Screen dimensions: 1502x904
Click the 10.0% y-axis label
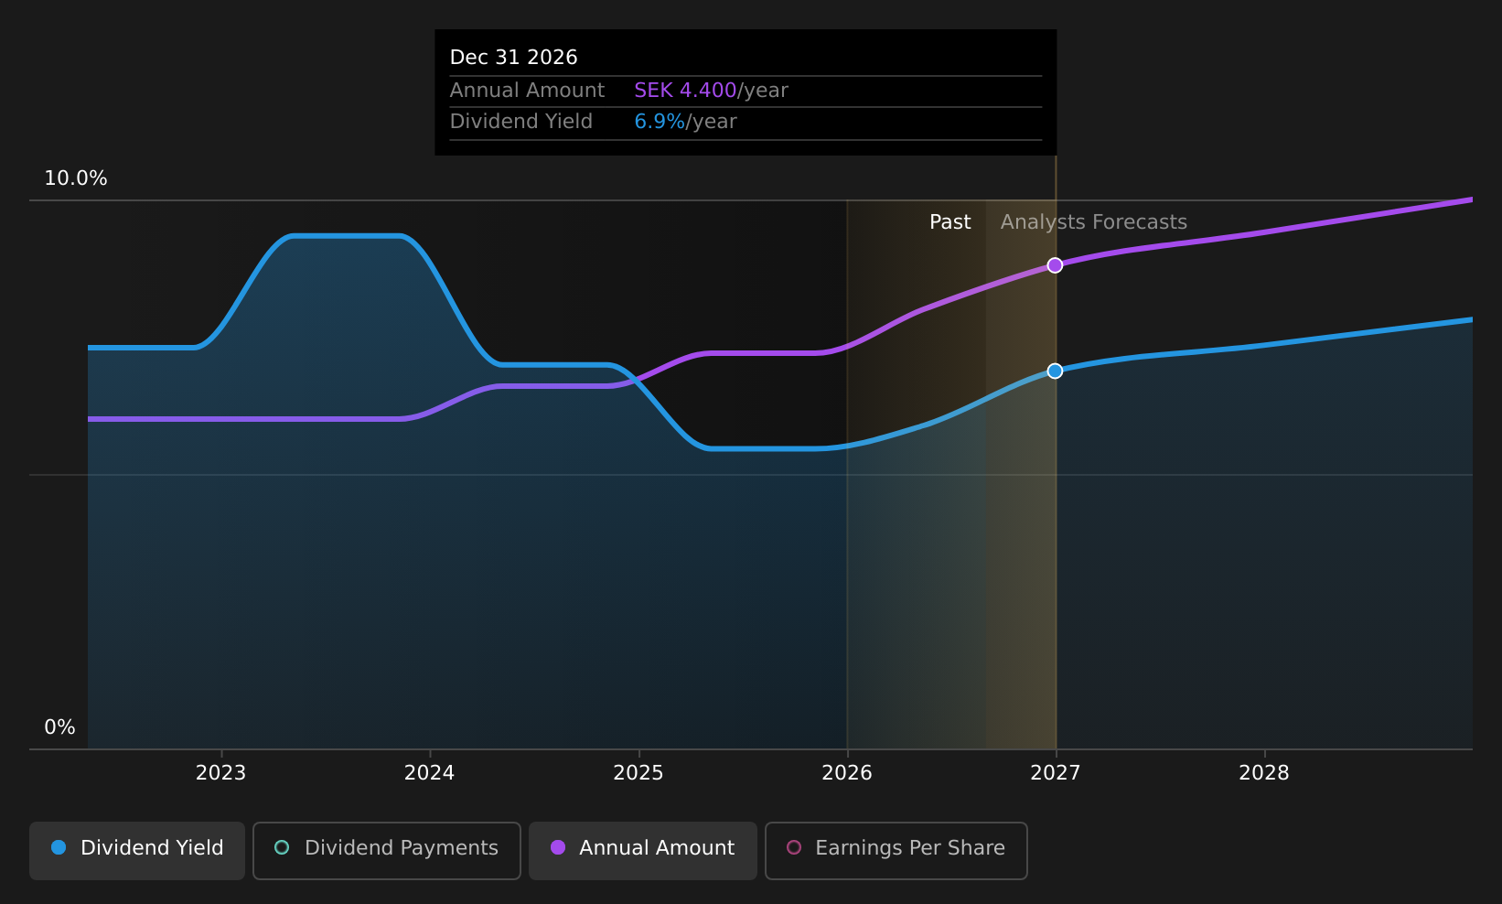[76, 178]
